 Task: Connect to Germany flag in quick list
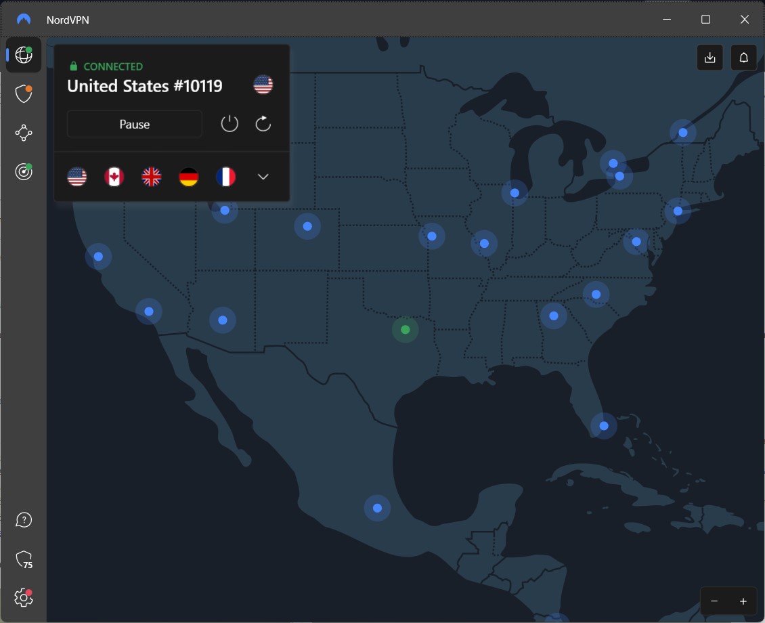coord(189,177)
